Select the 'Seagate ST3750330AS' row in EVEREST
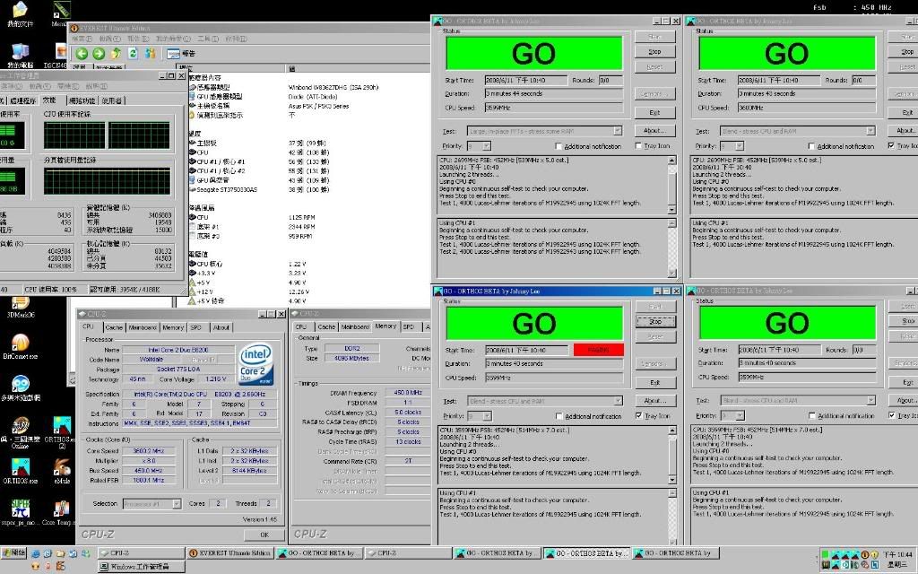 259,190
